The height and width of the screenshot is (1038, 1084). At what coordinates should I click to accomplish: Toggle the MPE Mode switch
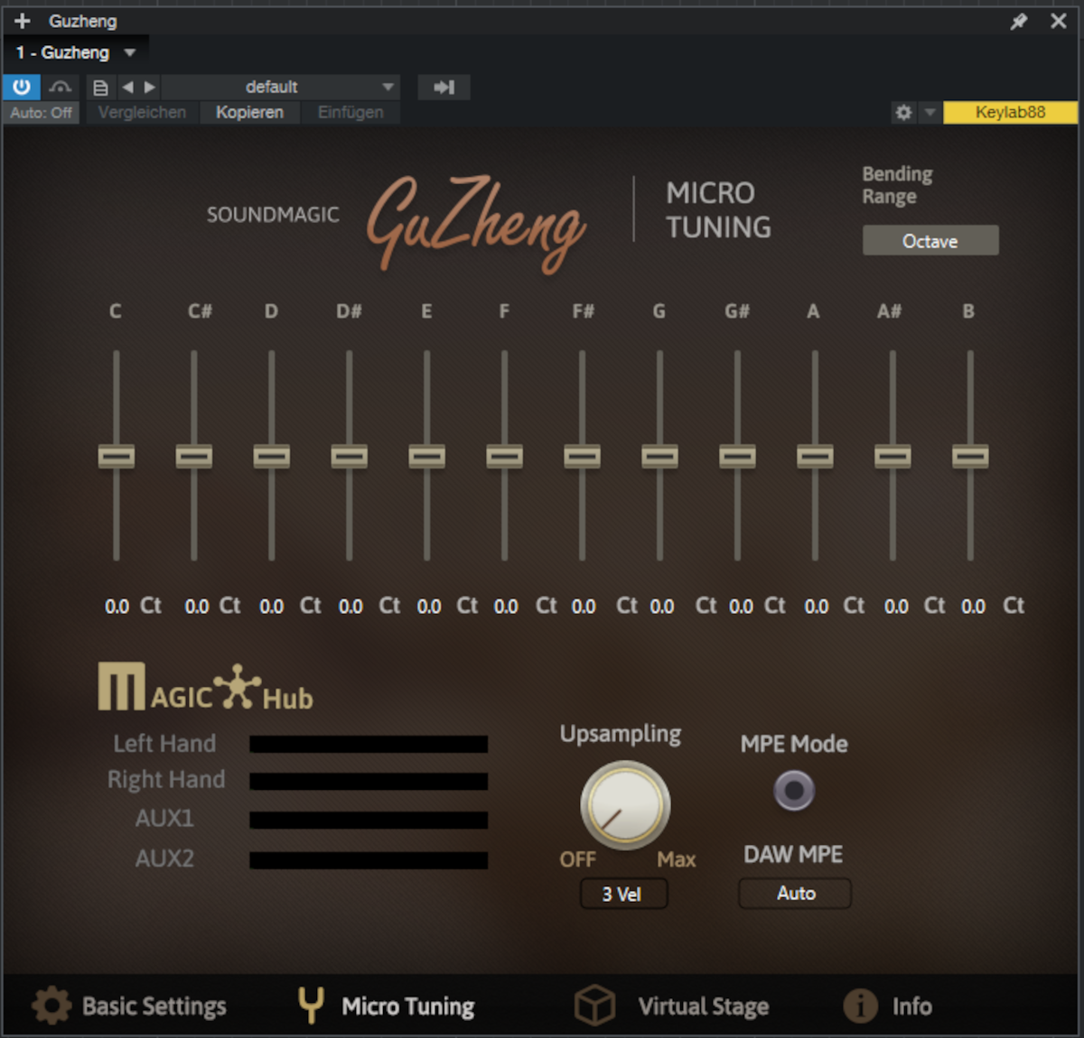click(x=794, y=791)
